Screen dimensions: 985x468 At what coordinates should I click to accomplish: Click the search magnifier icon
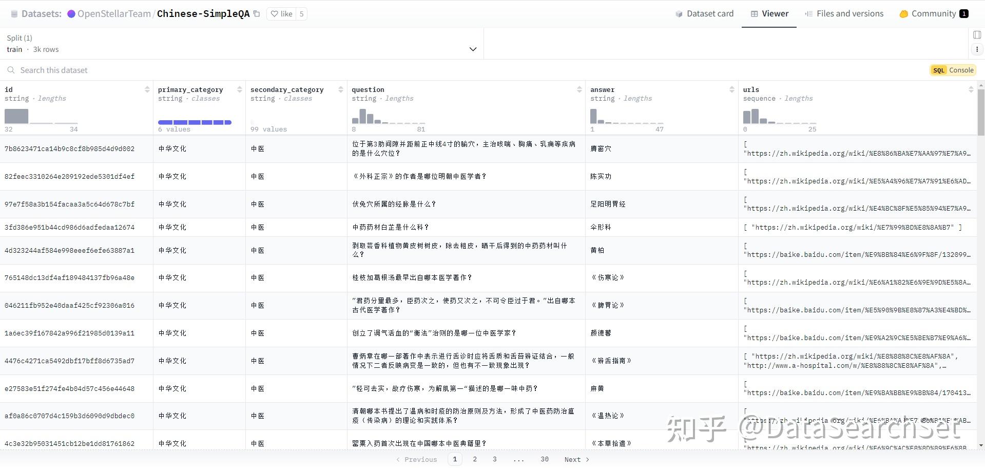point(11,70)
